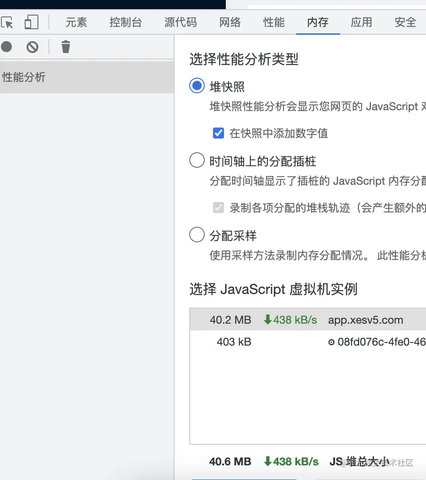Switch to the 元素 tab
Viewport: 426px width, 480px height.
pos(76,22)
